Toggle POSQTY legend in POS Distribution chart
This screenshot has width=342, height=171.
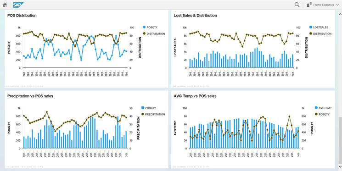(150, 27)
